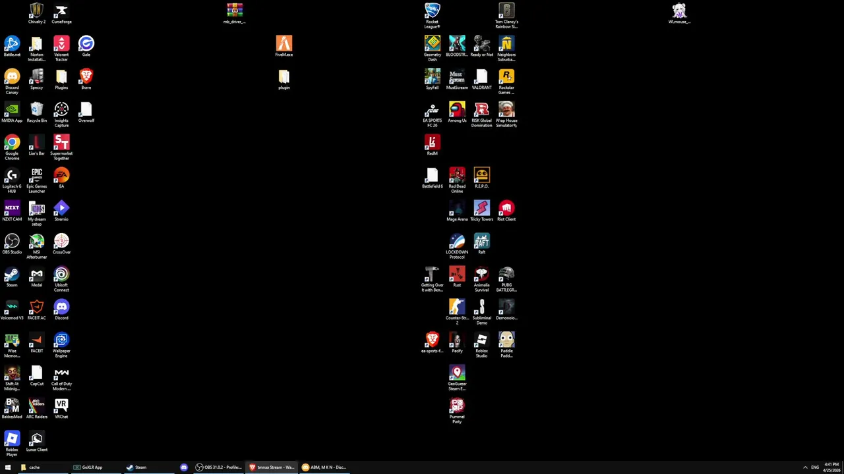Select the Epic Games Launcher icon
Viewport: 844px width, 474px height.
tap(36, 180)
